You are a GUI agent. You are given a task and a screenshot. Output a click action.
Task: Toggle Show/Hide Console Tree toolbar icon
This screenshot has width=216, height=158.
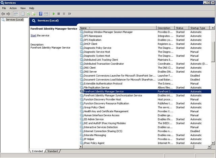(16, 14)
